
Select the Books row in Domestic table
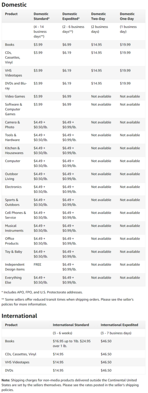(74, 45)
